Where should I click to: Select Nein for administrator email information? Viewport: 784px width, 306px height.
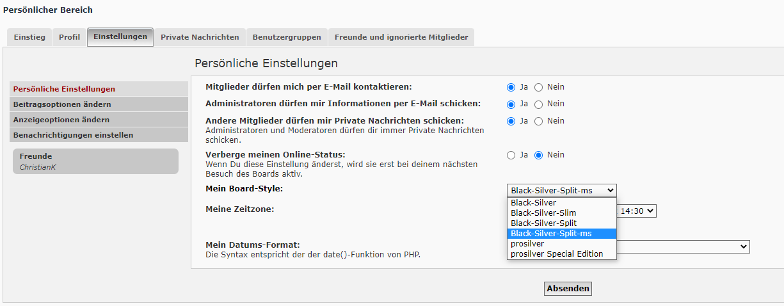(x=538, y=104)
